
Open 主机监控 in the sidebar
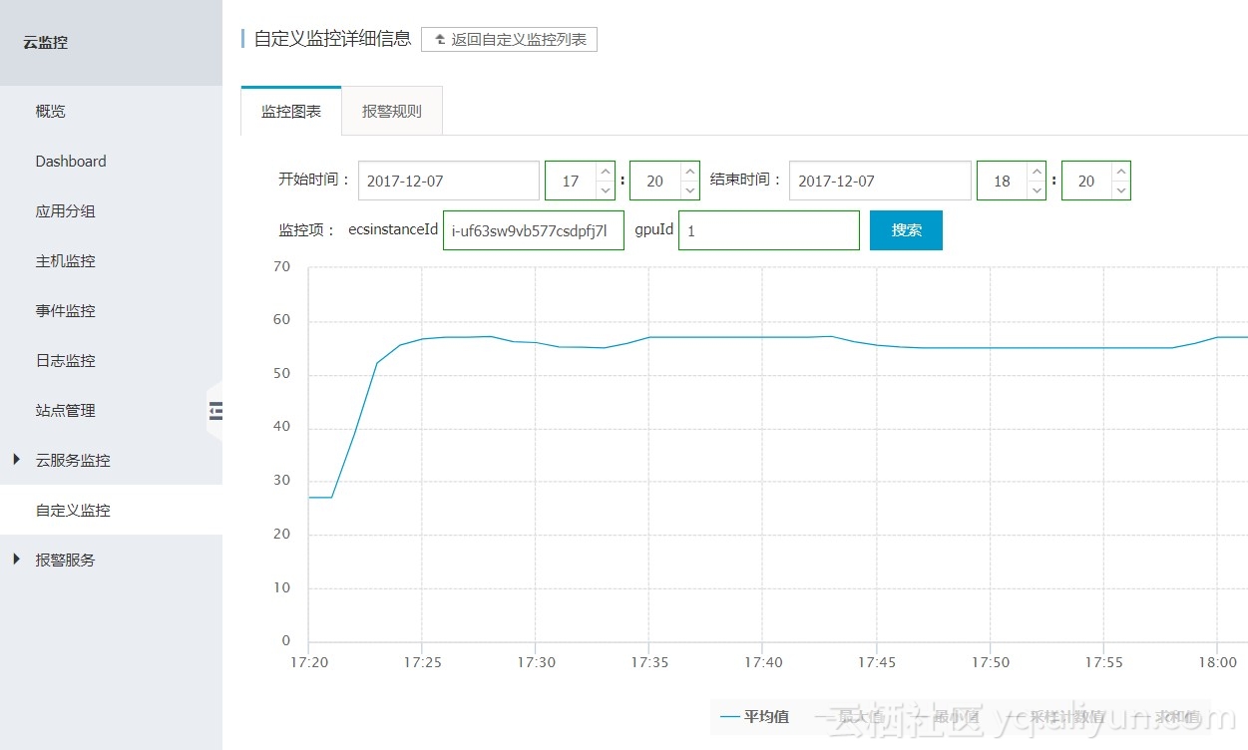pos(66,260)
